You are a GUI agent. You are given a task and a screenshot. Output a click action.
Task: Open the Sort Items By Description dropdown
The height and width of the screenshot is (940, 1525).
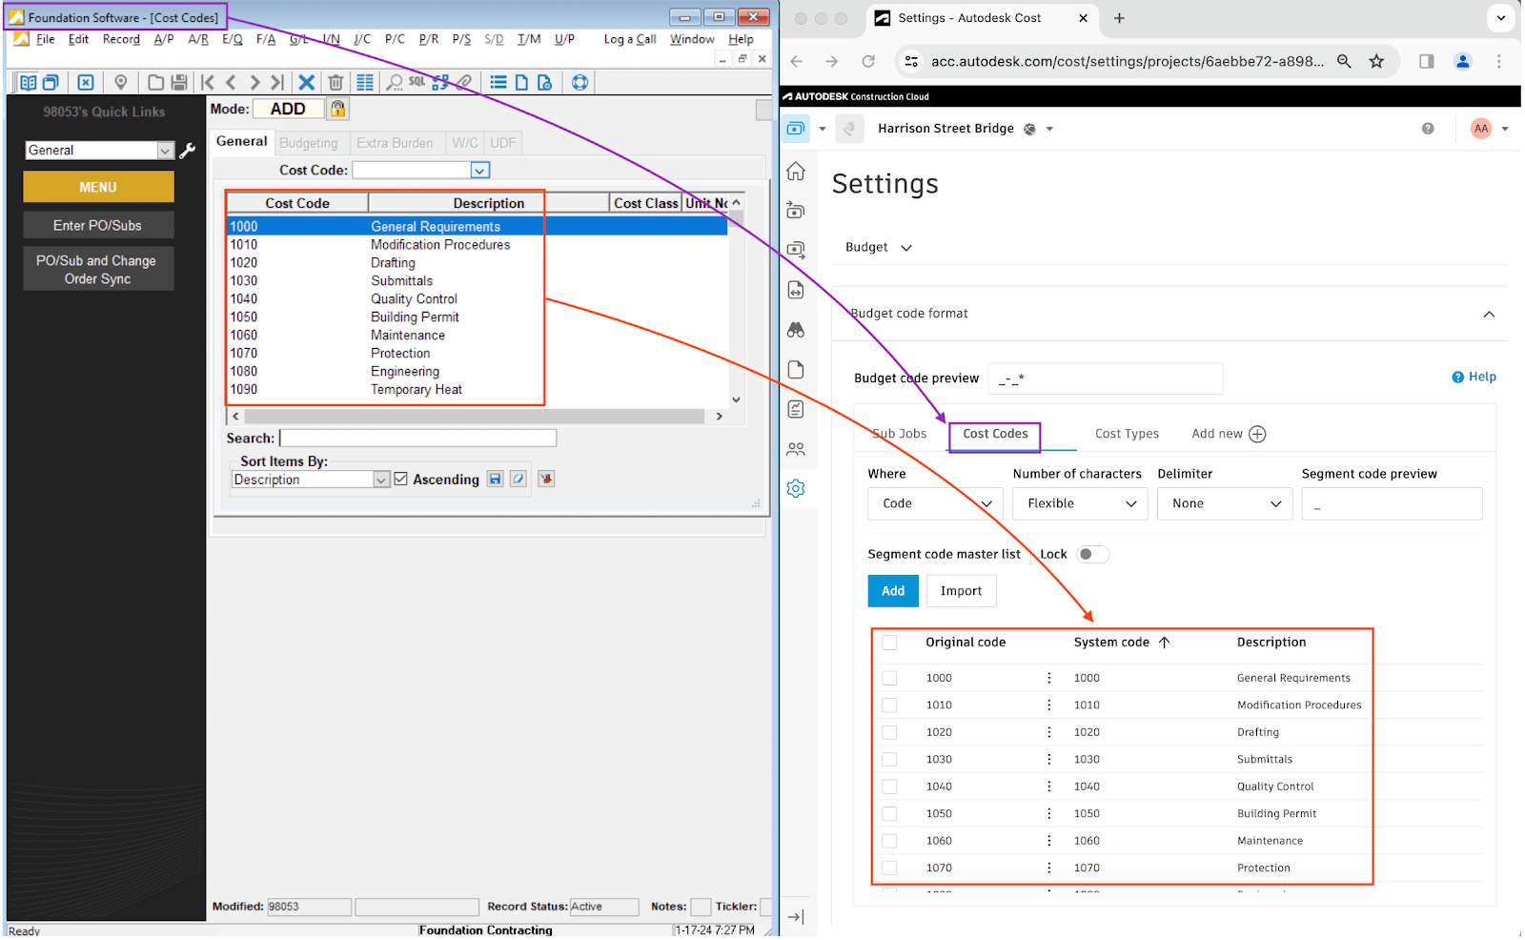381,480
